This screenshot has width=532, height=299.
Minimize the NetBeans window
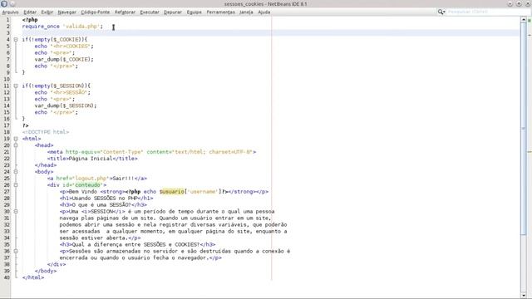point(510,3)
